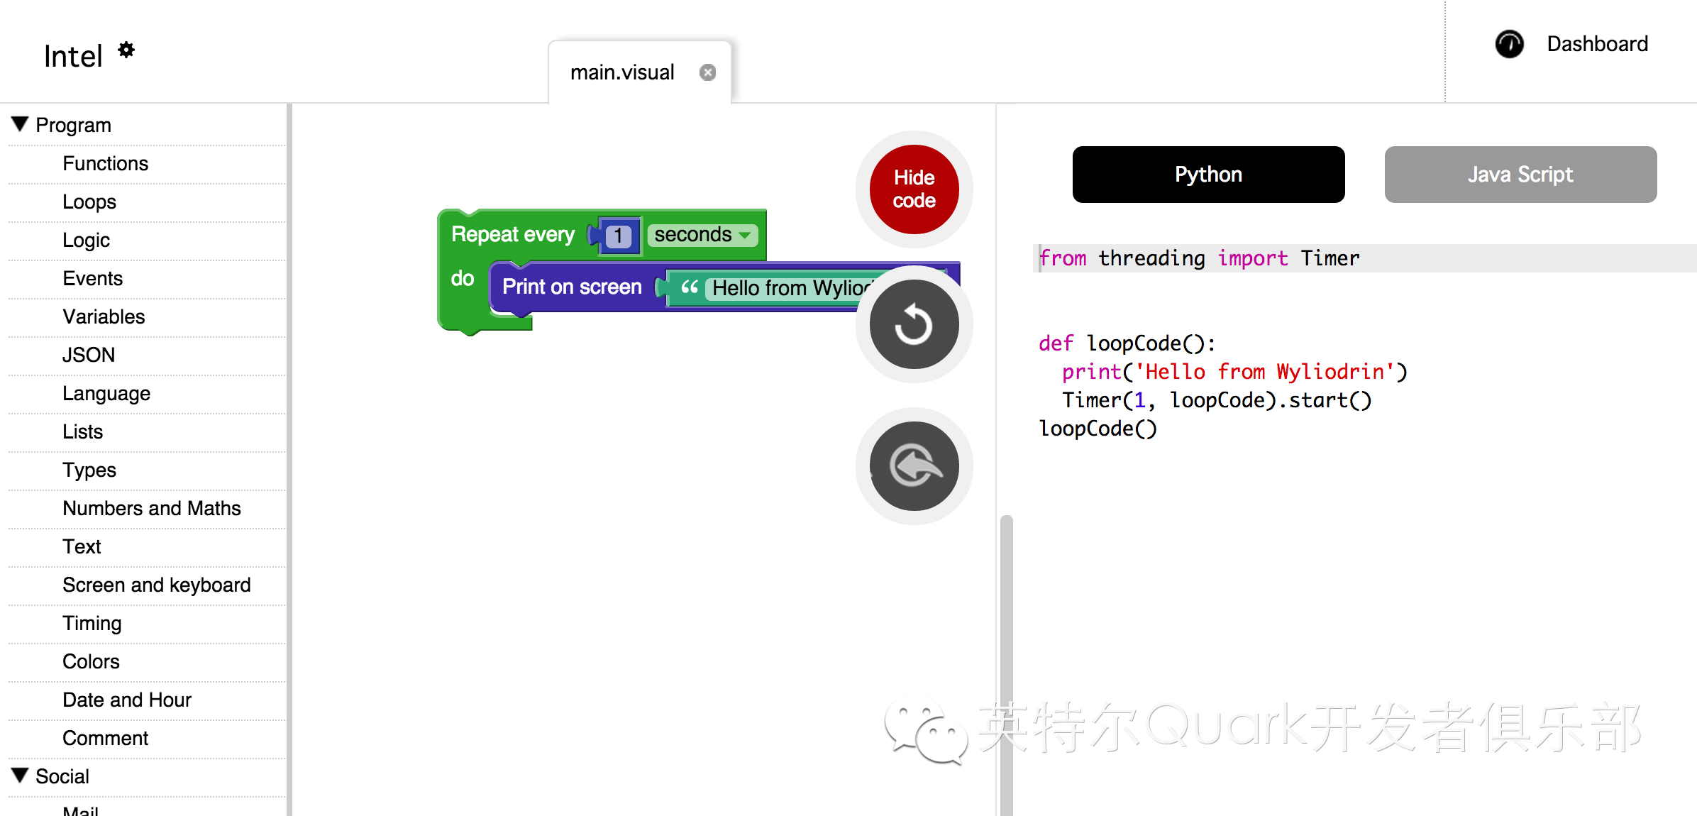Image resolution: width=1697 pixels, height=816 pixels.
Task: Select the Print on screen block
Action: [571, 287]
